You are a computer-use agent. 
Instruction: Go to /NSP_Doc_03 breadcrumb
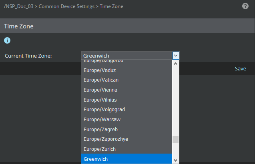click(x=19, y=6)
